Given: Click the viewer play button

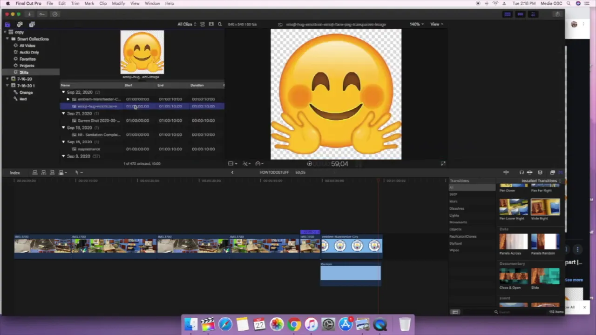Looking at the screenshot, I should 309,164.
